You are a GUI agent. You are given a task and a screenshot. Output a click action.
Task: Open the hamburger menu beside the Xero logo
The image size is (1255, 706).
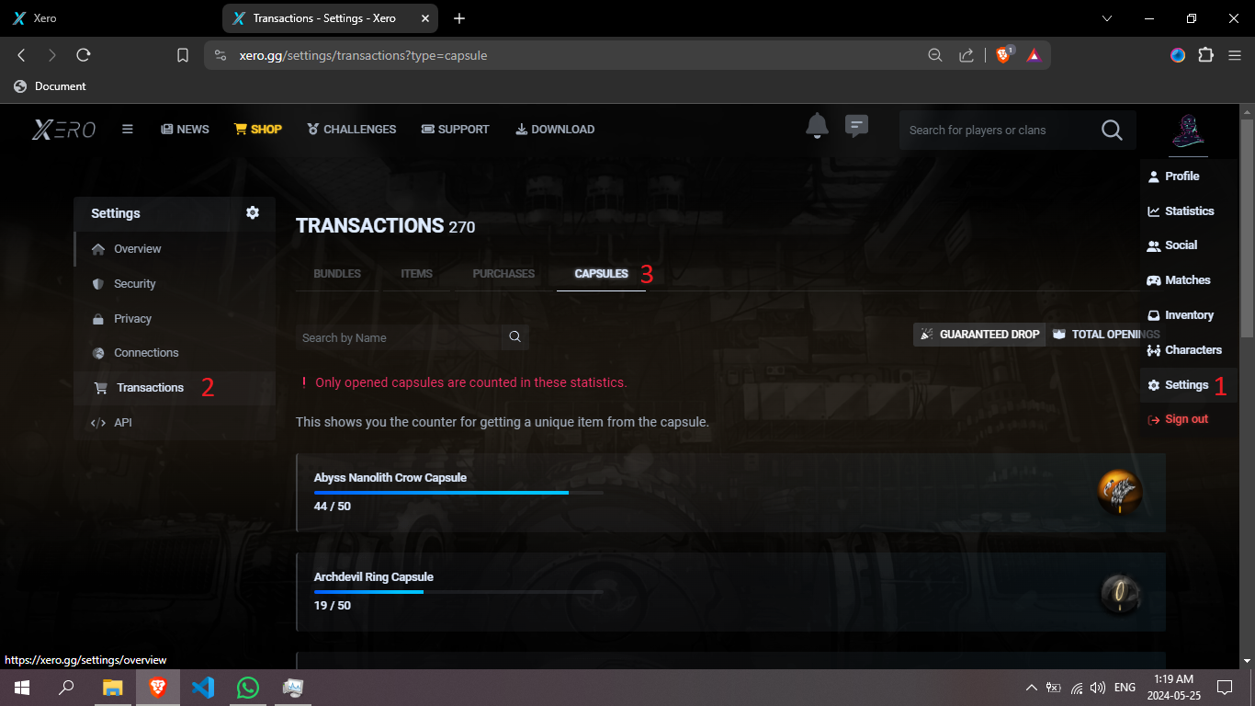pyautogui.click(x=128, y=130)
